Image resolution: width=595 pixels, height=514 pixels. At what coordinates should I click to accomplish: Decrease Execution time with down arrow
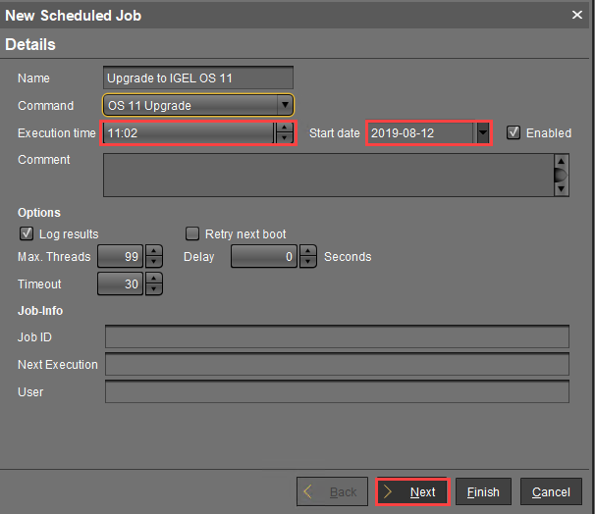[x=285, y=138]
